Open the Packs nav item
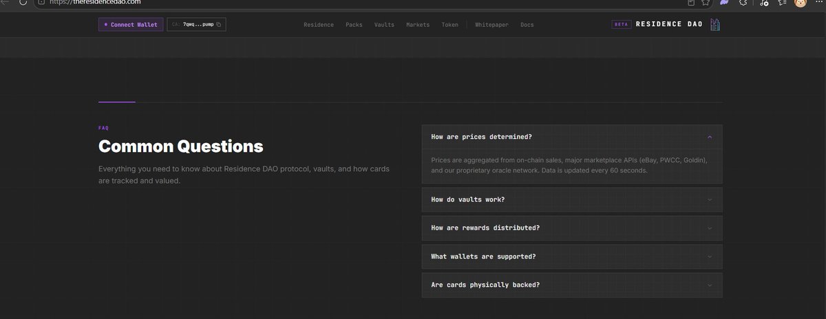Screen dimensions: 826x319 coord(354,25)
